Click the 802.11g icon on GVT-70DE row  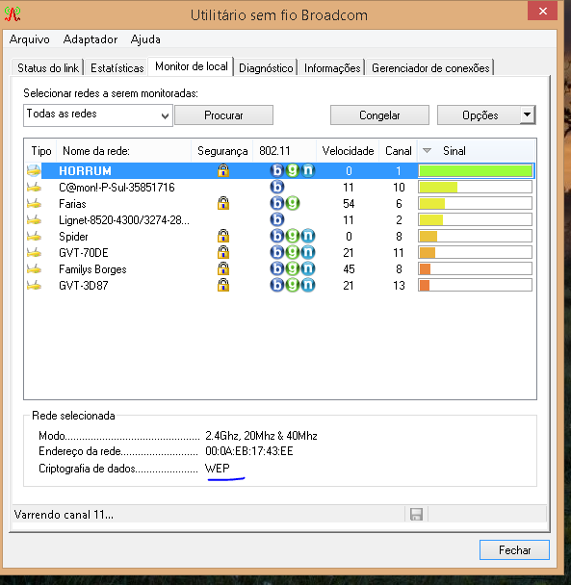293,253
